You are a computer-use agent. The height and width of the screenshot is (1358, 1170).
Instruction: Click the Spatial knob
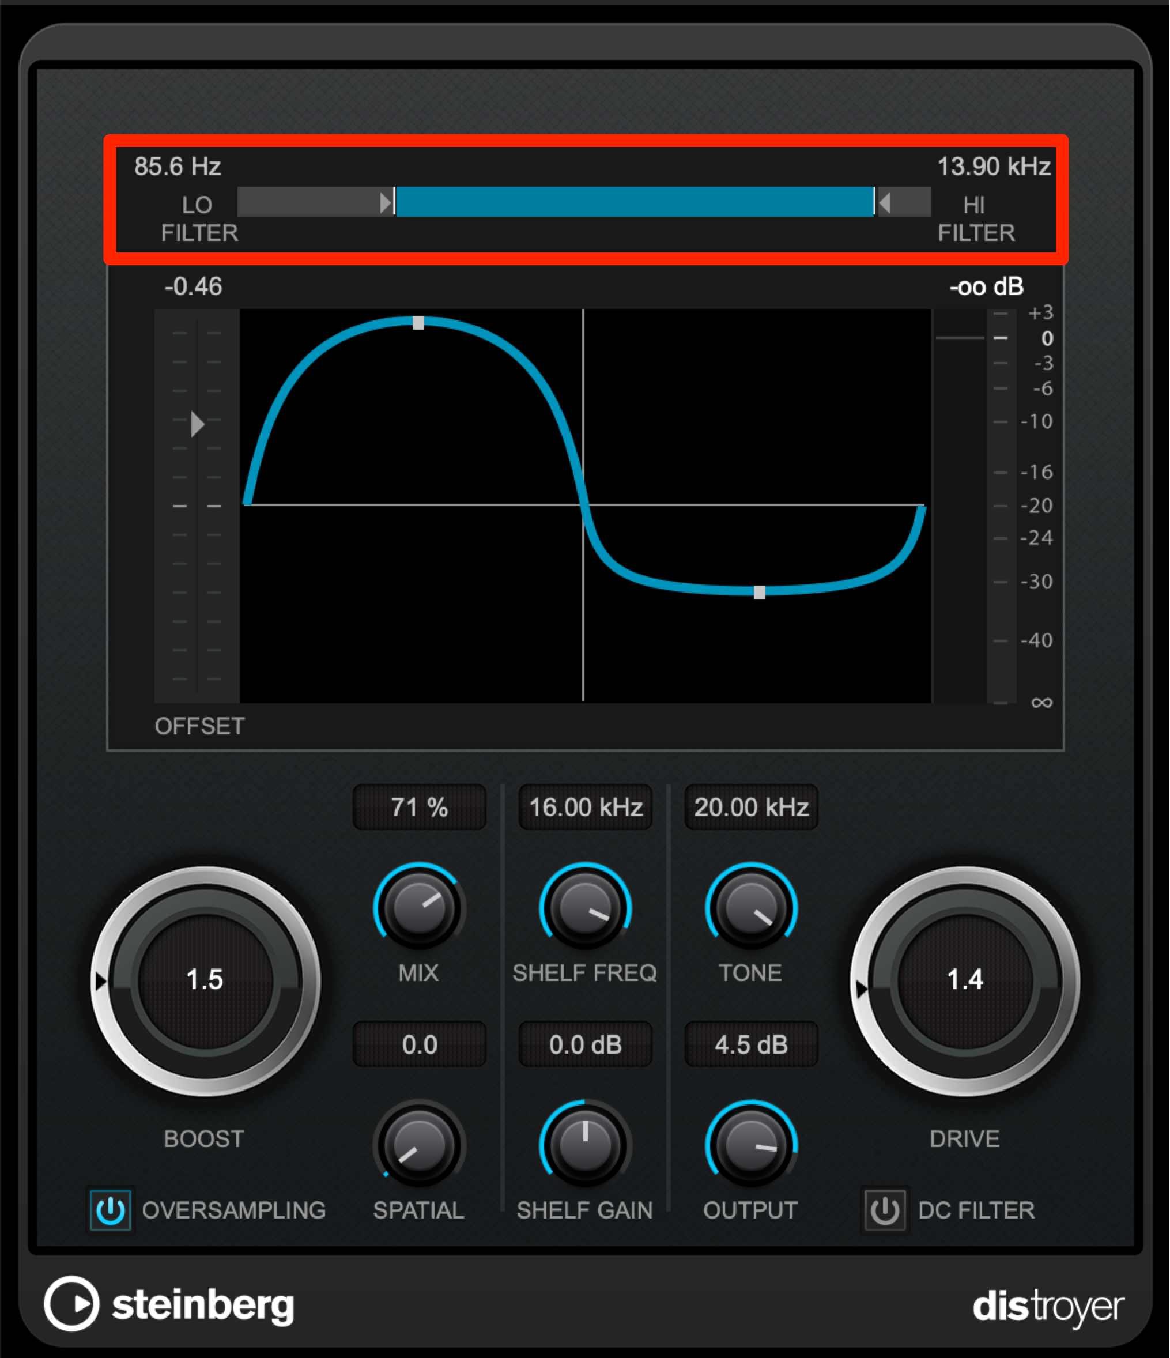(420, 1145)
